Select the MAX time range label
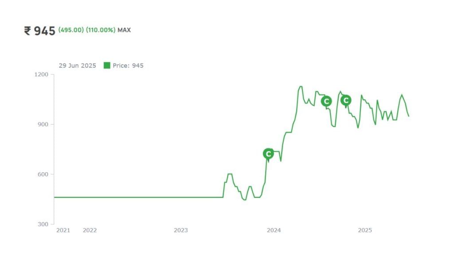454x255 pixels. click(124, 30)
